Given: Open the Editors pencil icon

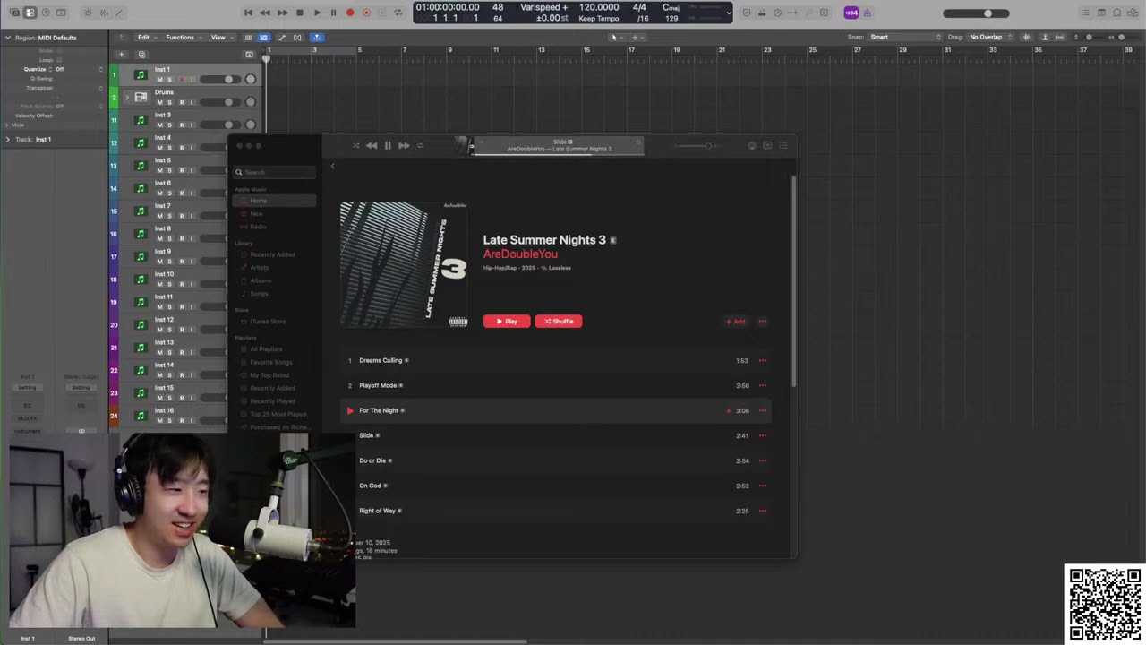Looking at the screenshot, I should pos(119,13).
